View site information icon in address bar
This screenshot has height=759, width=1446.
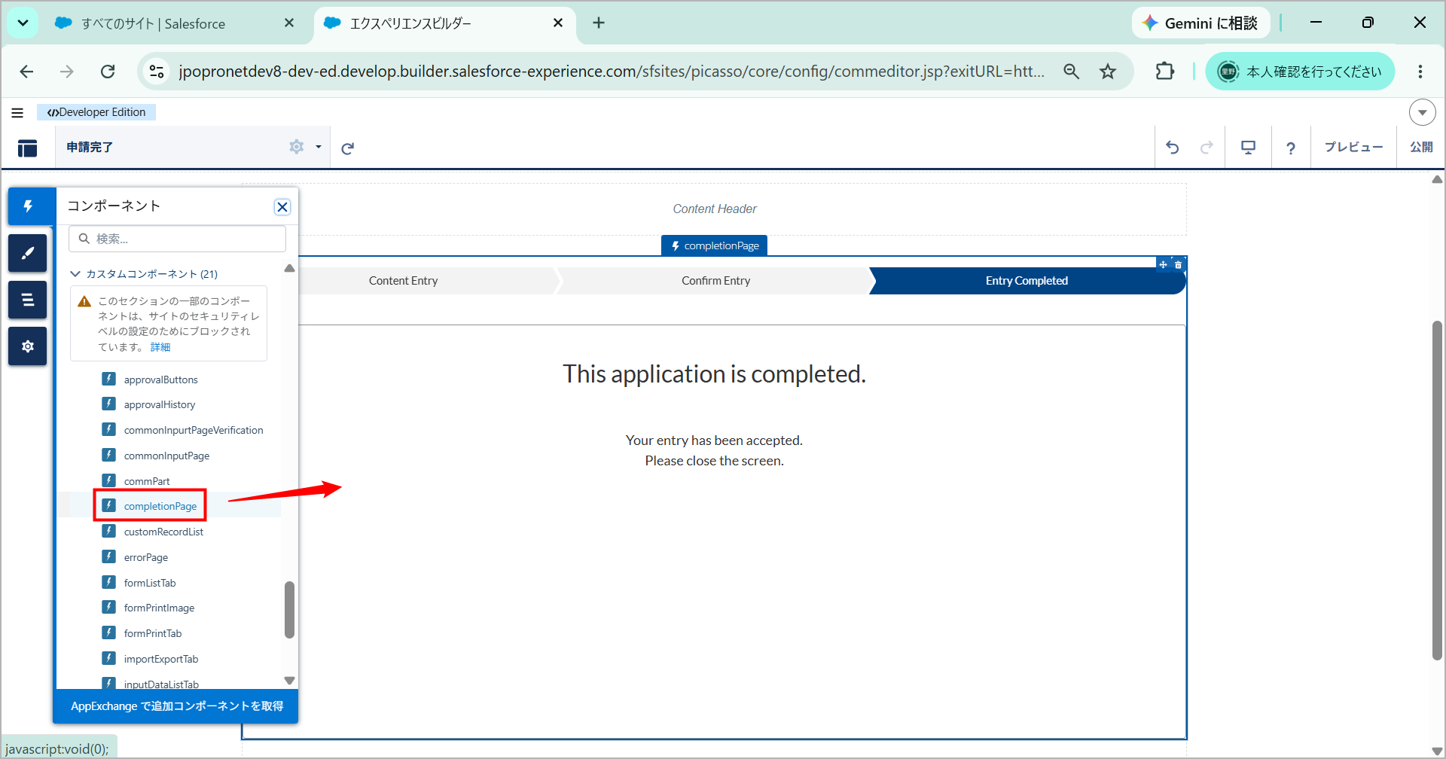click(157, 72)
